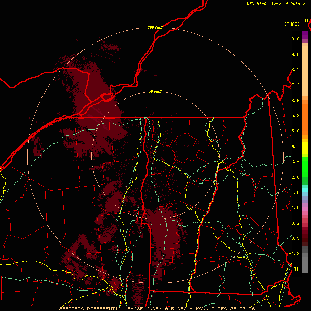Pick the bright green segment of the color bar
The height and width of the screenshot is (311, 311).
coord(305,167)
